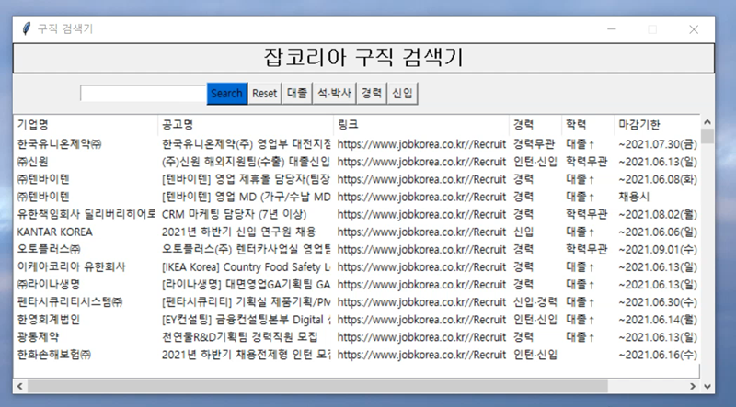Click the deadline ~2021.06.14(월)
Image resolution: width=736 pixels, height=407 pixels.
point(658,320)
